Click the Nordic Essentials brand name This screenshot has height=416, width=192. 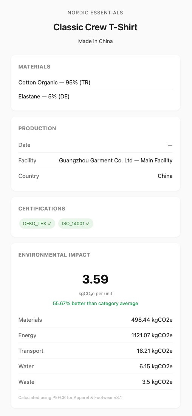[x=95, y=13]
